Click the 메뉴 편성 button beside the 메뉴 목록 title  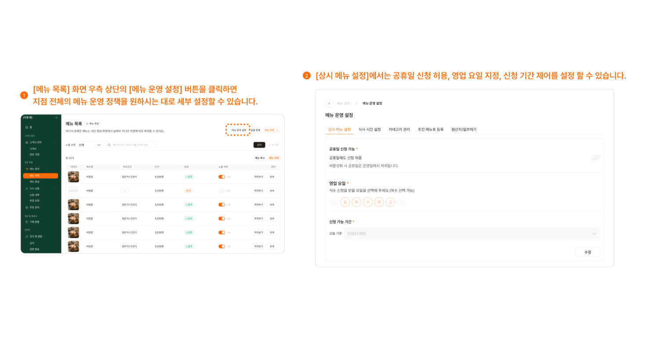[93, 124]
